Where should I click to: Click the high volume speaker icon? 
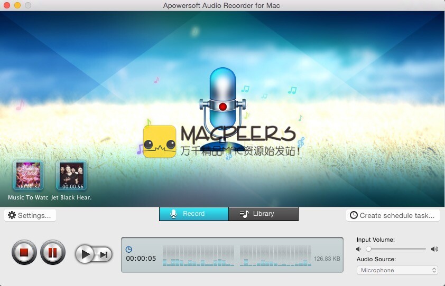(434, 249)
